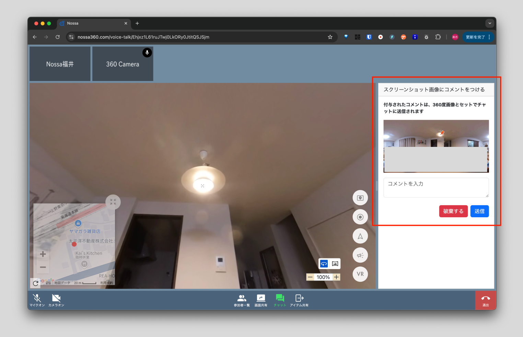Select the 360 rotation view mode
523x337 pixels.
point(324,264)
